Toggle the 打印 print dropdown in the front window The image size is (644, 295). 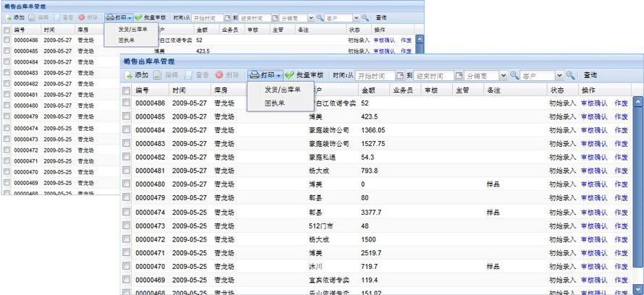(265, 75)
